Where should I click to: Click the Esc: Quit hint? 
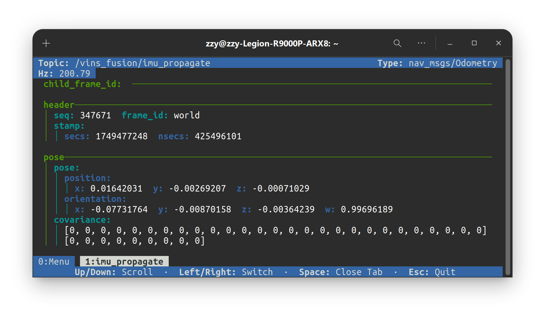tap(432, 272)
